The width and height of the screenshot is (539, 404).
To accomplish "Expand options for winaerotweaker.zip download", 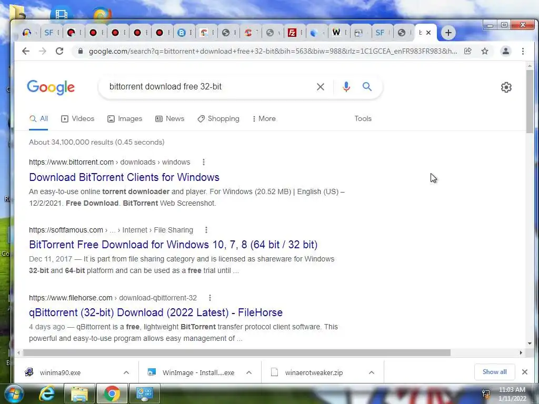I will pos(371,372).
